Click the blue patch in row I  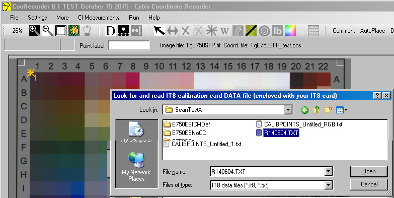point(77,188)
